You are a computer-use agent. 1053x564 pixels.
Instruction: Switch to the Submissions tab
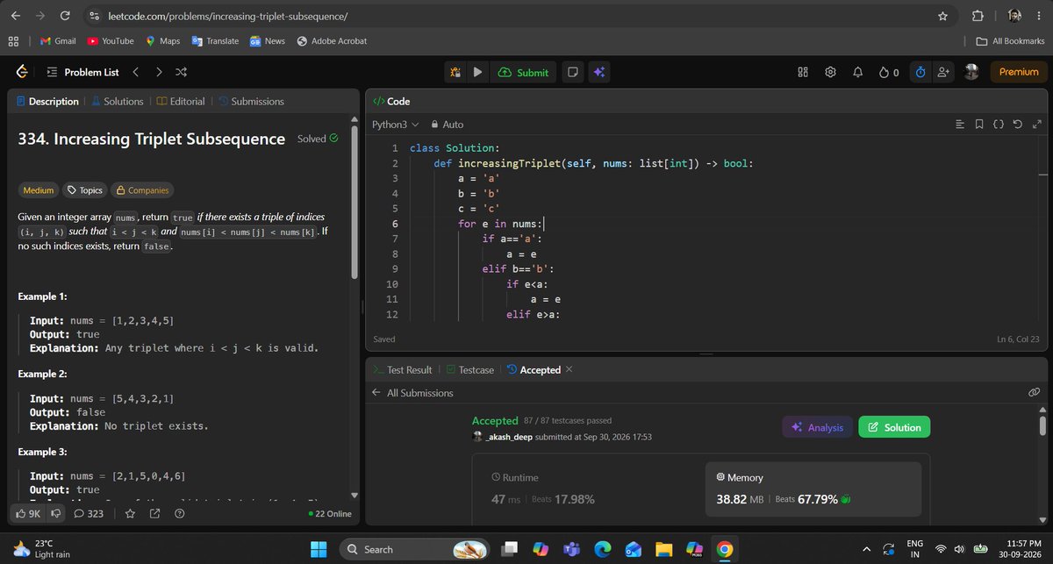tap(250, 102)
